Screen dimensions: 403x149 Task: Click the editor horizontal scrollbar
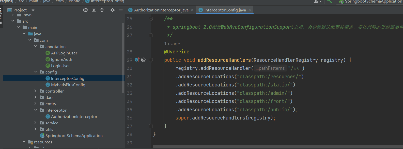(278, 146)
